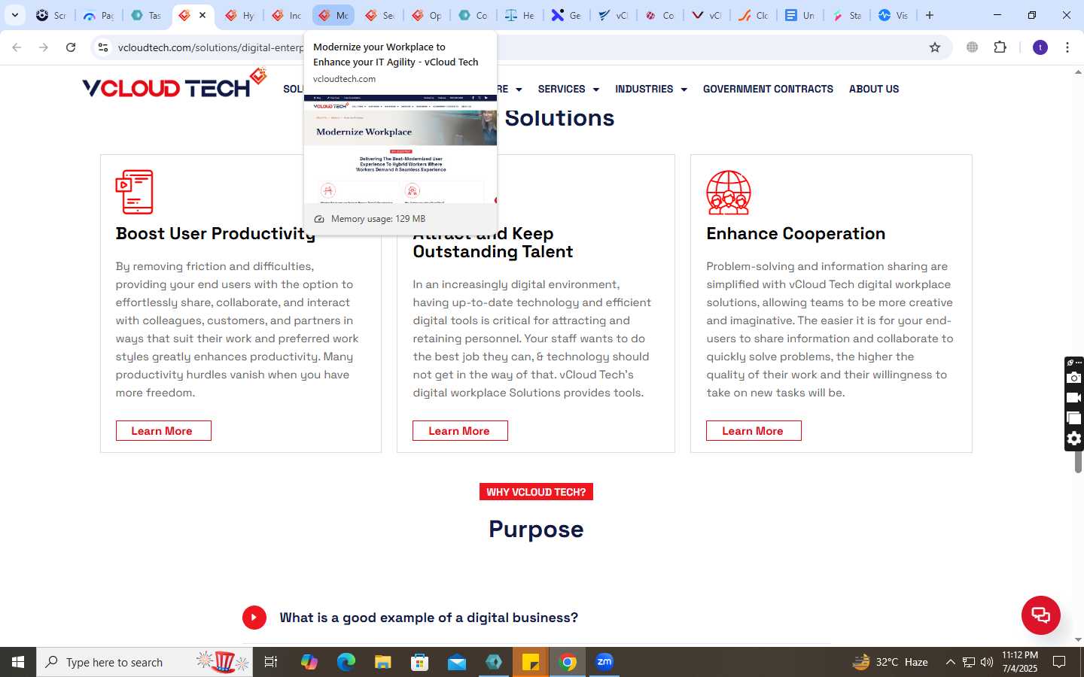Open the Windows Start menu
1084x677 pixels.
pos(18,662)
